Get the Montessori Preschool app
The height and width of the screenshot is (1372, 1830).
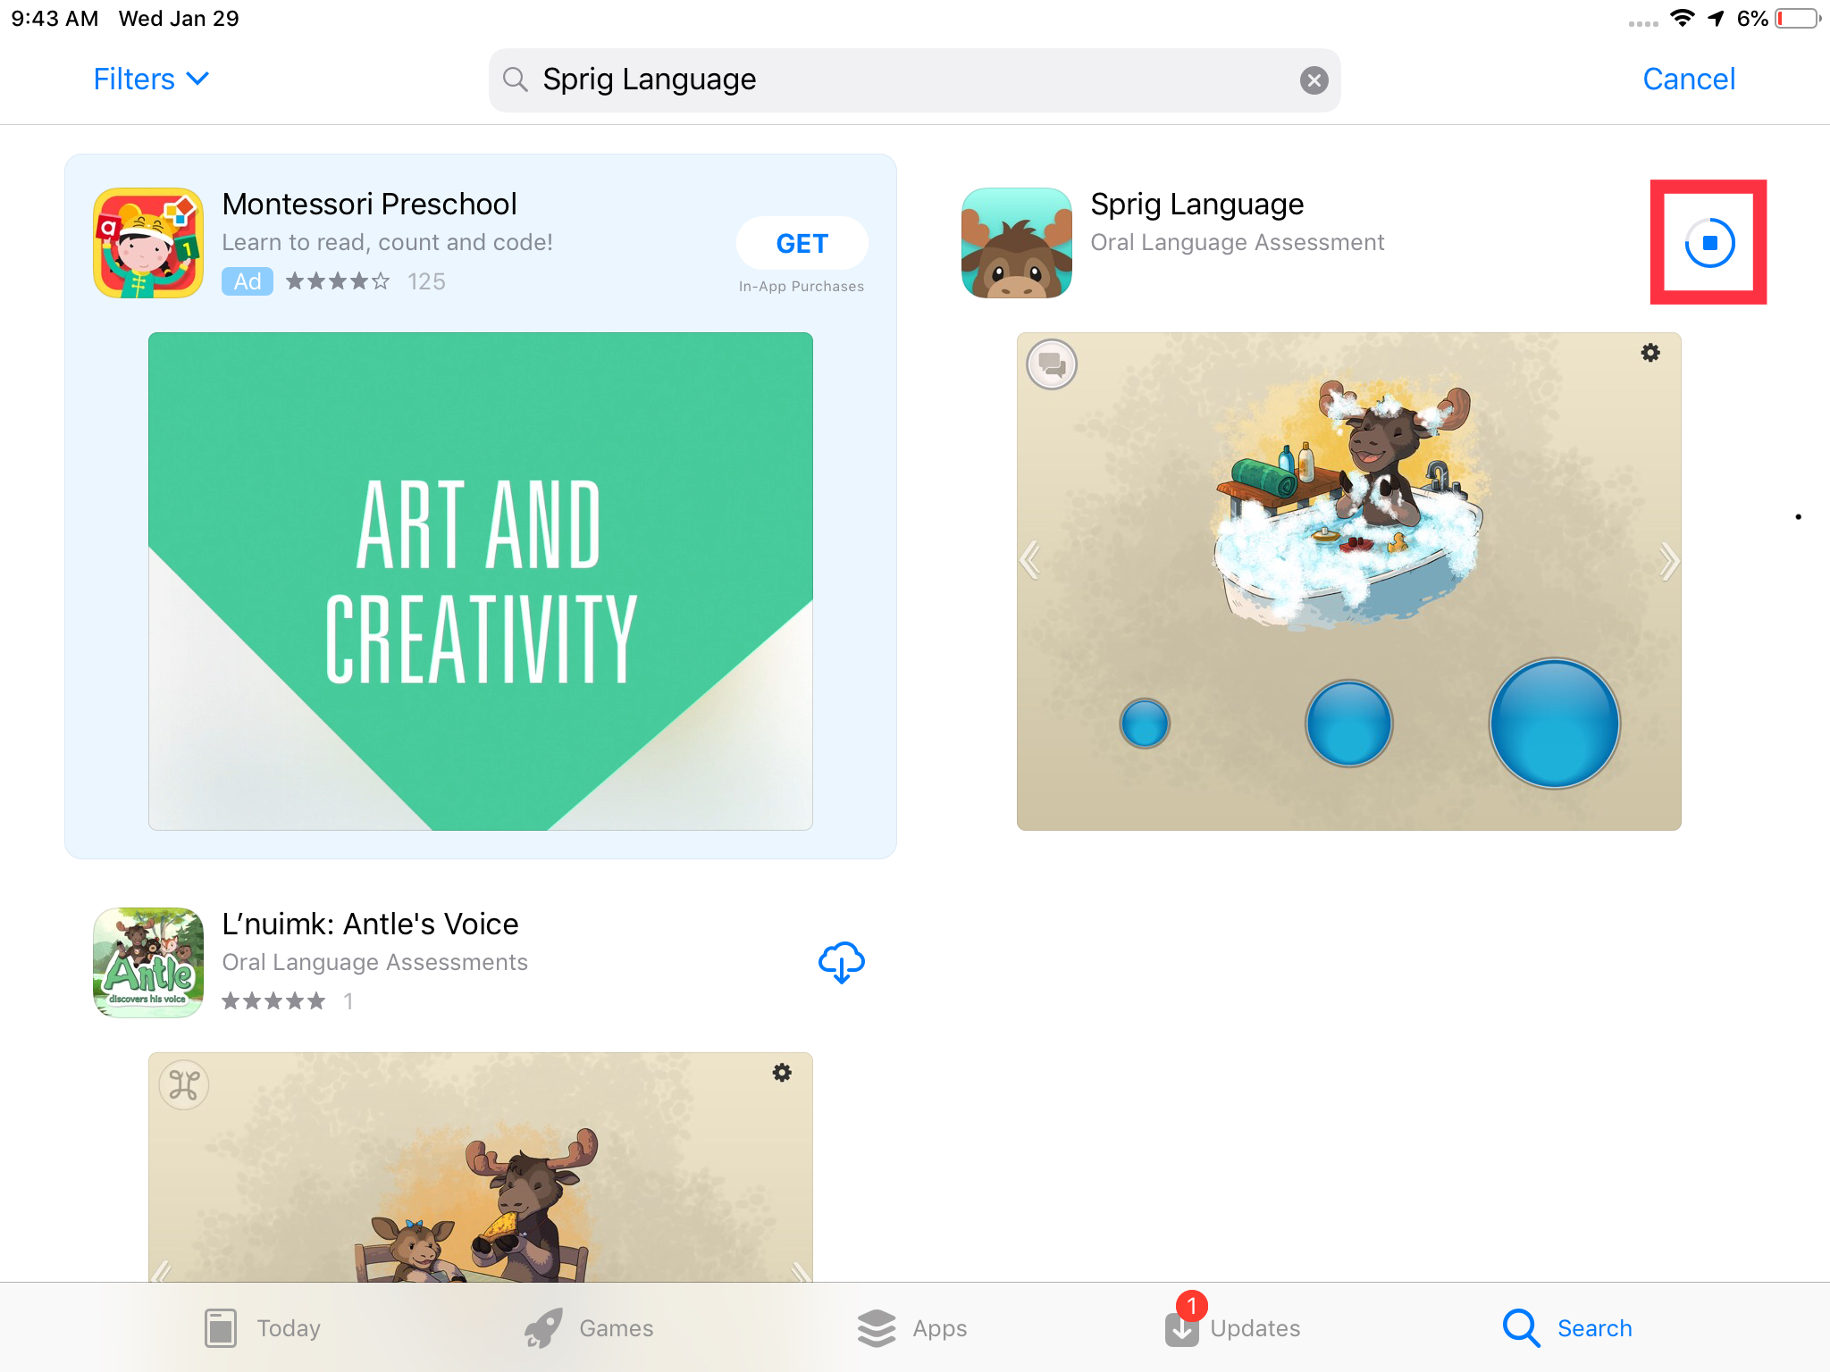click(802, 243)
